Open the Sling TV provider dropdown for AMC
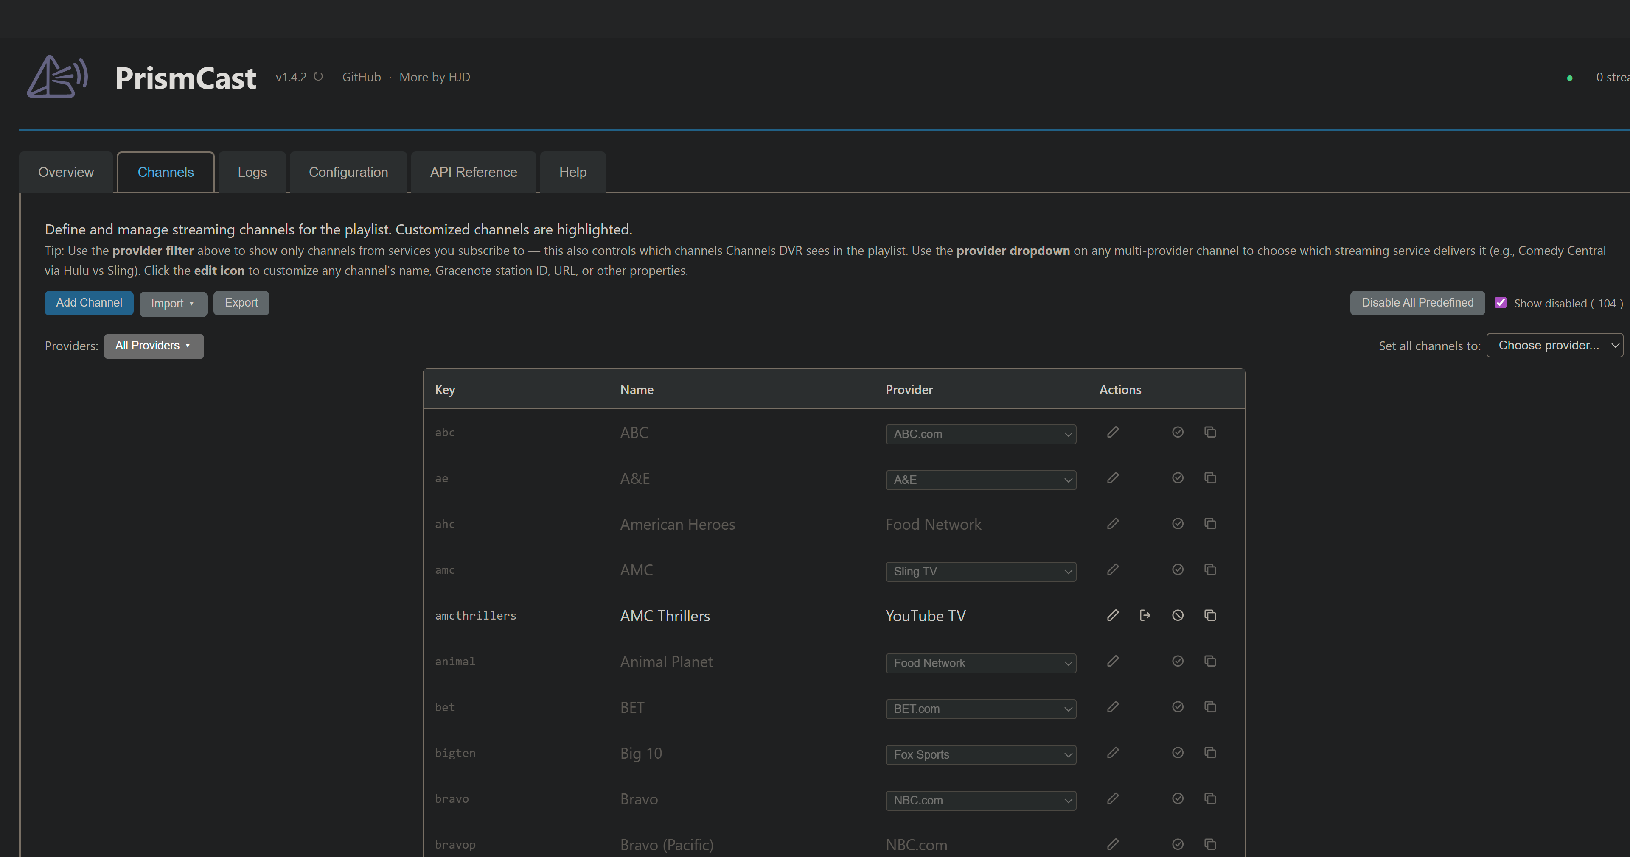This screenshot has height=857, width=1630. click(980, 571)
